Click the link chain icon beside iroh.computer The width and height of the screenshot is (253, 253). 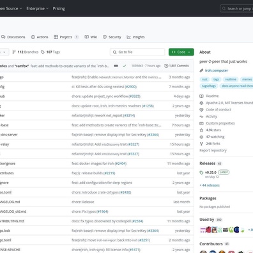click(x=201, y=70)
